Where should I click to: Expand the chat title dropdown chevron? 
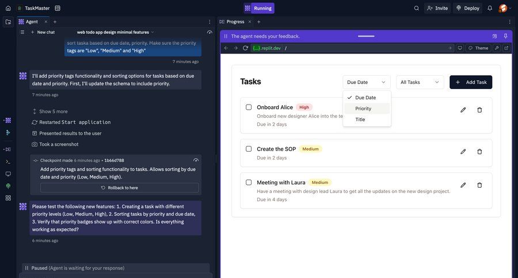coord(153,32)
